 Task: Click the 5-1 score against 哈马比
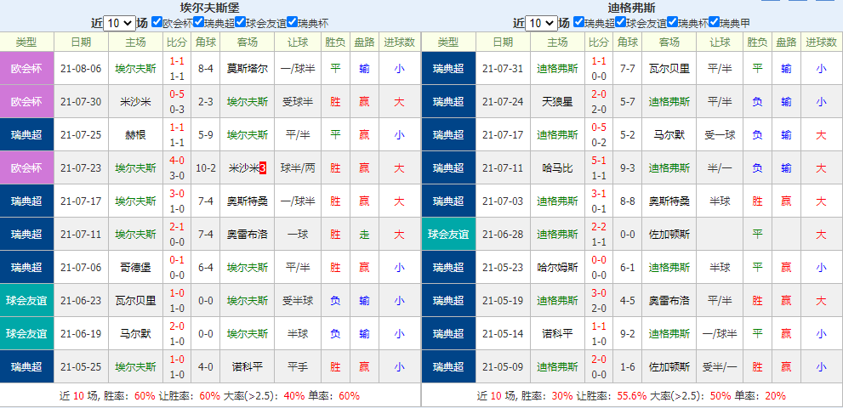[599, 161]
